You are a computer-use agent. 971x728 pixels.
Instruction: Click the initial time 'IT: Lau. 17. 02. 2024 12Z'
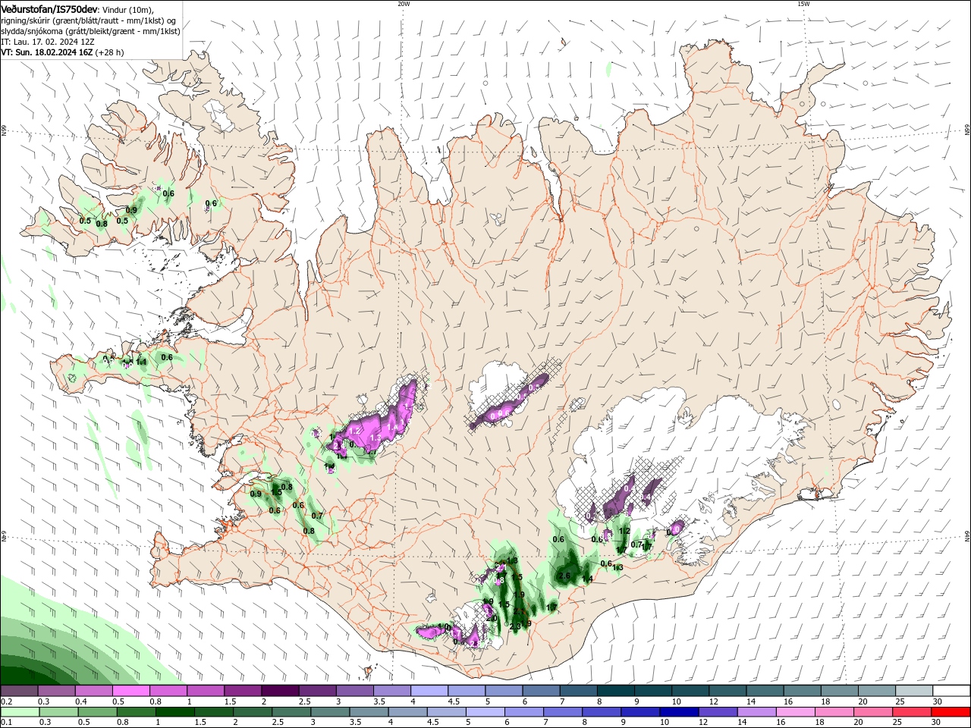pyautogui.click(x=49, y=42)
